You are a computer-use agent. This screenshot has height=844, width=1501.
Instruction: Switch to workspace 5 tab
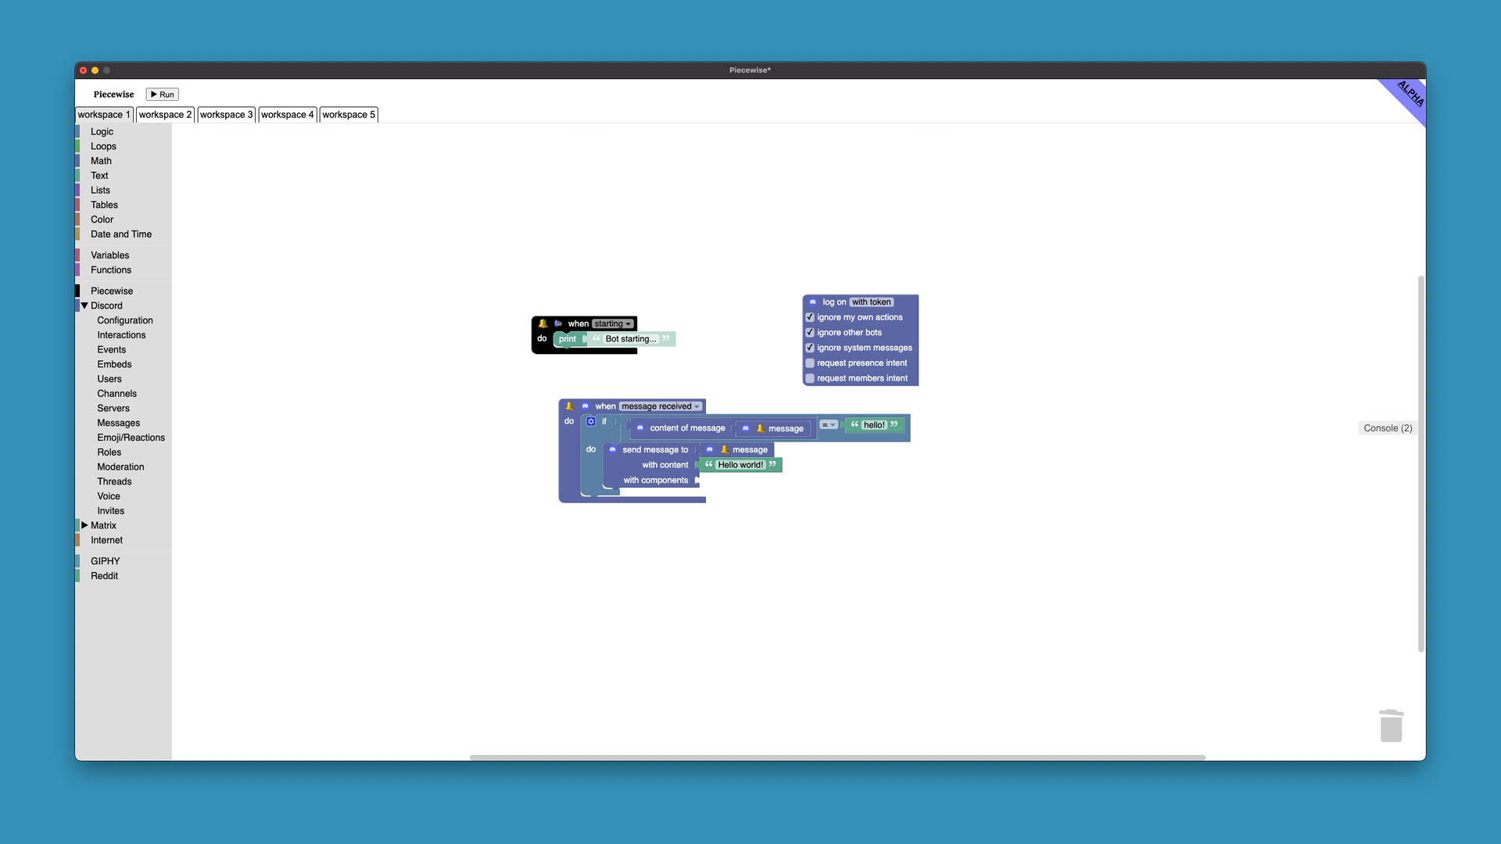click(x=349, y=115)
